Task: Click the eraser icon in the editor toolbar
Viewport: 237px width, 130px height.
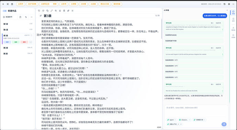Action: 60,11
